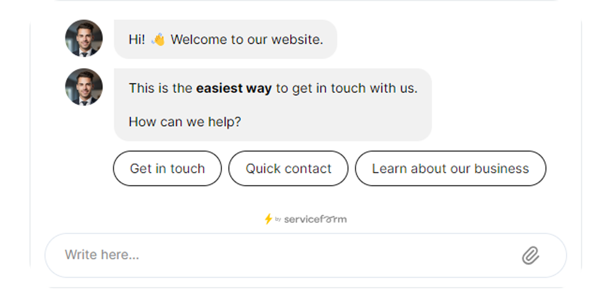Click the paperclip attachment icon
613x290 pixels.
point(530,256)
